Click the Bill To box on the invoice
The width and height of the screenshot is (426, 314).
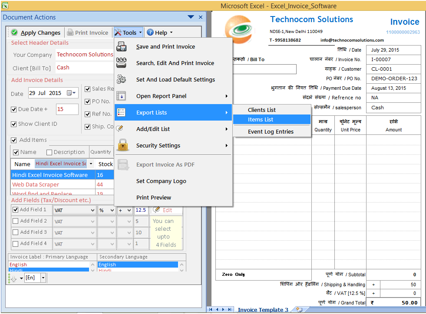(x=264, y=69)
